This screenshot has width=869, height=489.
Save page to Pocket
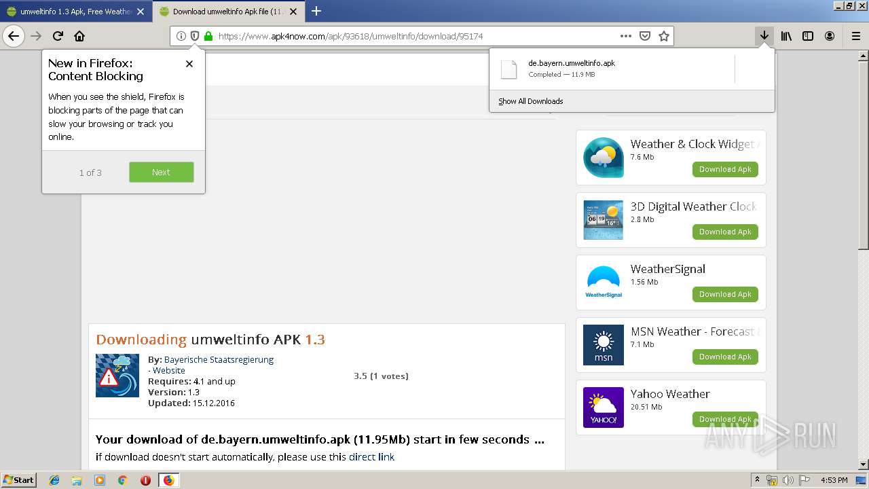(645, 36)
